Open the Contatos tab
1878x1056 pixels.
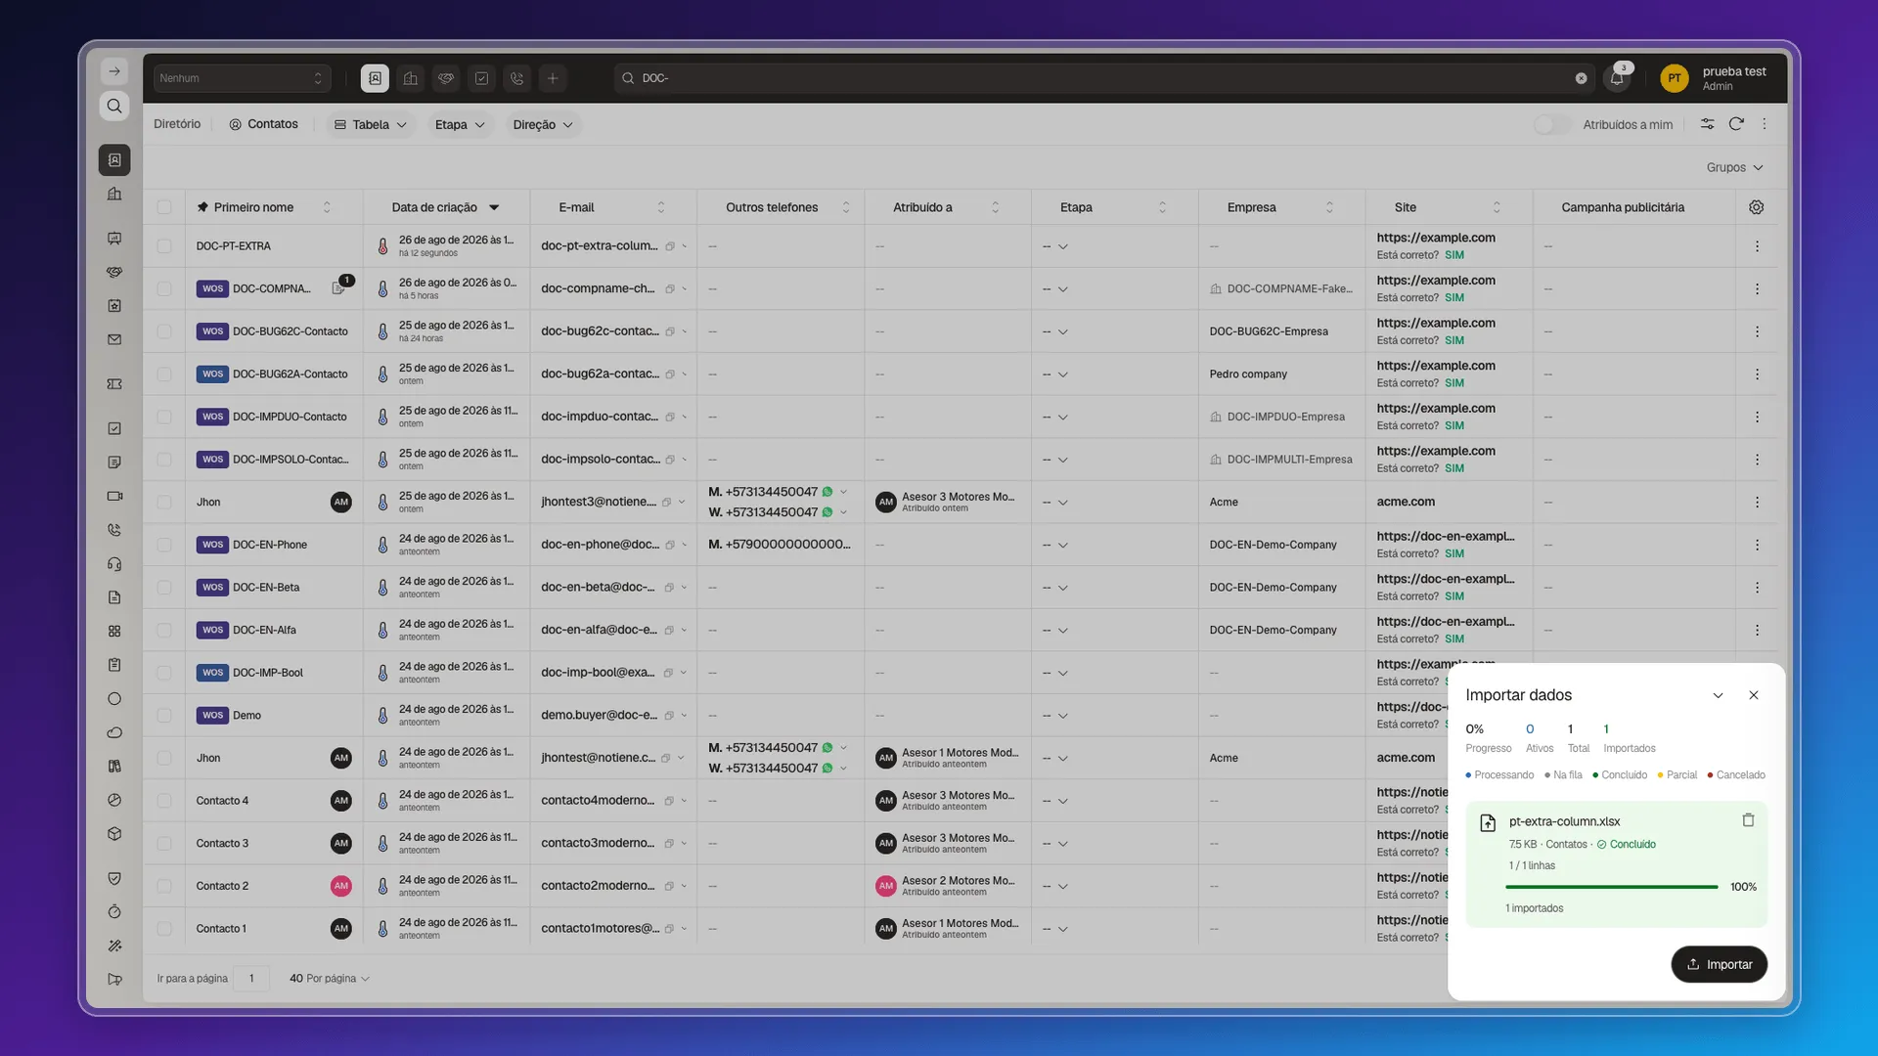(263, 124)
